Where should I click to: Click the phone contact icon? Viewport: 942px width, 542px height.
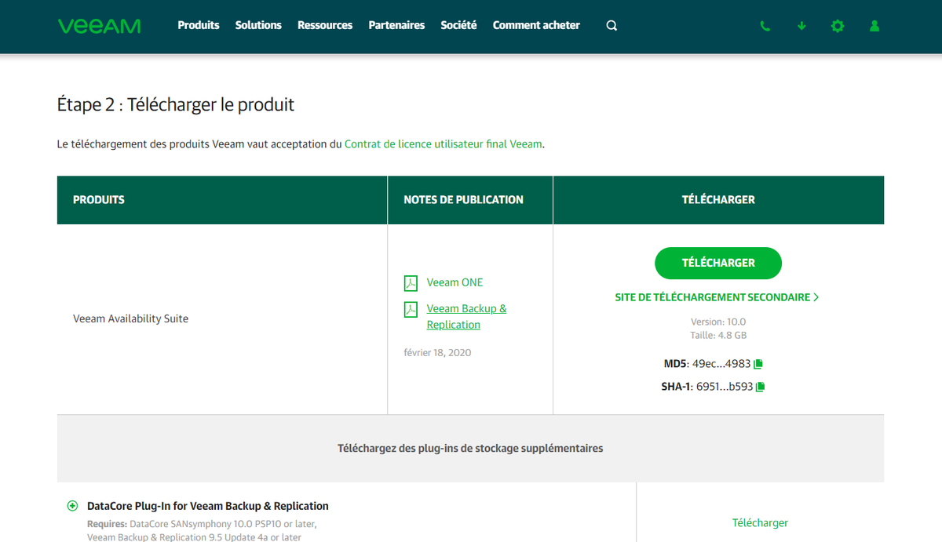tap(765, 26)
